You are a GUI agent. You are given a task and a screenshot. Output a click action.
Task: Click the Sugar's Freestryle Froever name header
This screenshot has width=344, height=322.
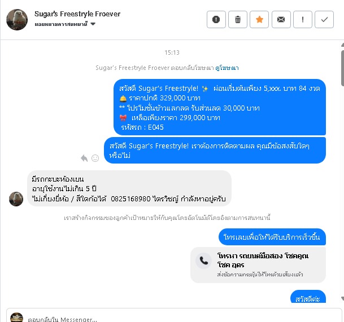(x=77, y=14)
